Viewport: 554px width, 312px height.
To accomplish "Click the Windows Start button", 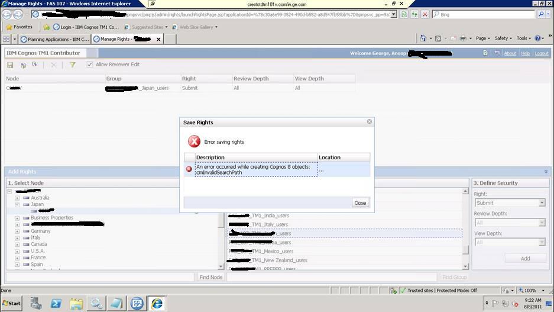I will tap(12, 304).
